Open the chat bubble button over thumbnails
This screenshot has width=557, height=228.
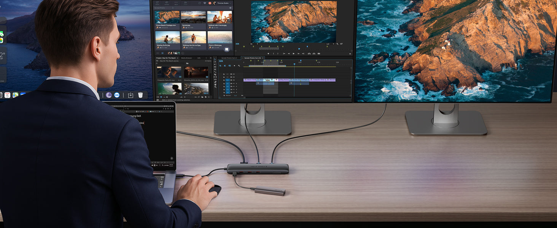pos(227,49)
